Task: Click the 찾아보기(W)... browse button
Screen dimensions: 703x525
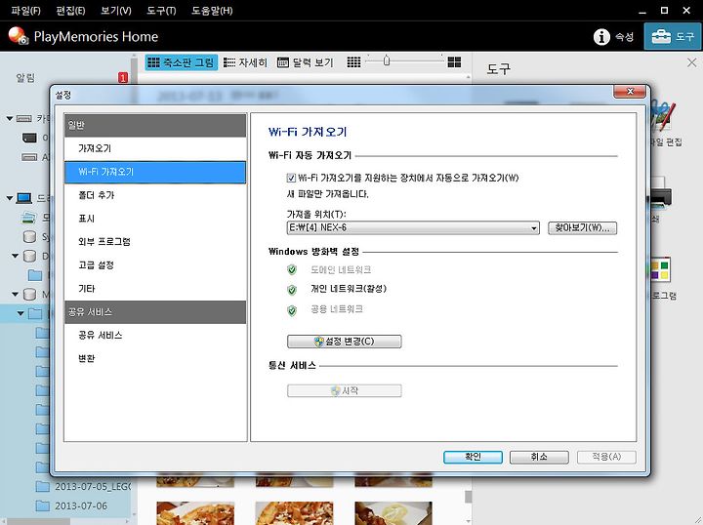Action: (x=582, y=227)
